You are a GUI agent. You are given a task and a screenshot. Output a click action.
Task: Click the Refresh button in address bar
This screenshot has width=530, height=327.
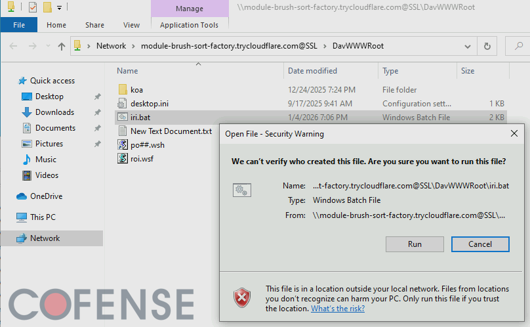(x=487, y=46)
